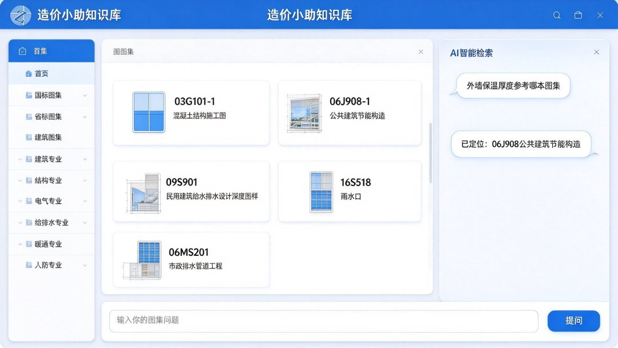Viewport: 618px width, 348px height.
Task: Click the folder icon beside 人防专业
Action: click(29, 265)
